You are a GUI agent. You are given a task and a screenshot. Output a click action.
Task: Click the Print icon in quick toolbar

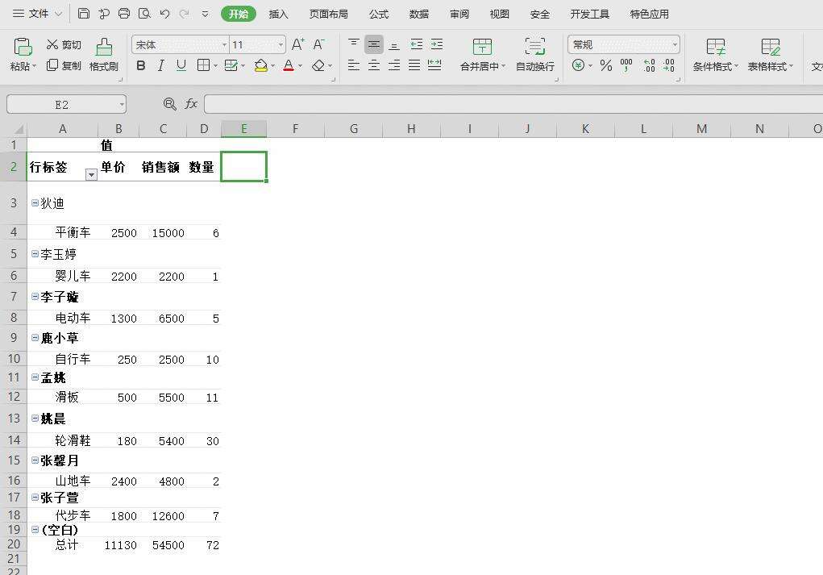point(124,14)
